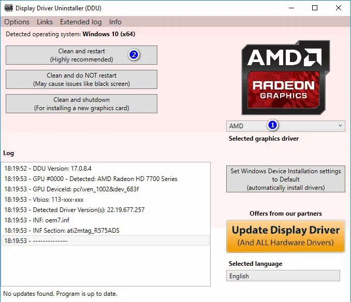Click the Update Display Driver banner
This screenshot has width=351, height=302.
click(286, 236)
